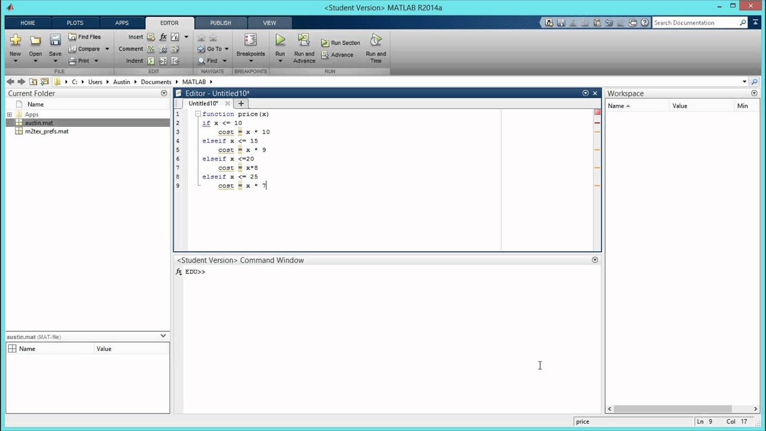The height and width of the screenshot is (431, 766).
Task: Open the Command Window actions menu
Action: 595,260
